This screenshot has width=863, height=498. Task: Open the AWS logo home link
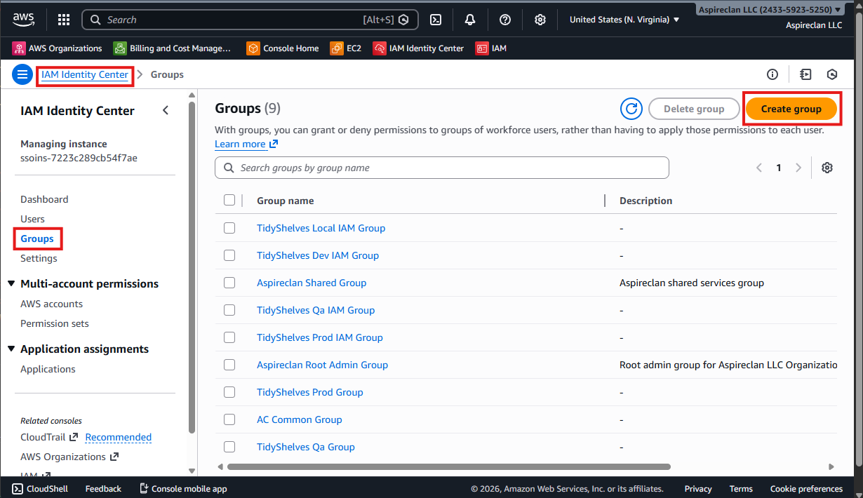[x=24, y=20]
